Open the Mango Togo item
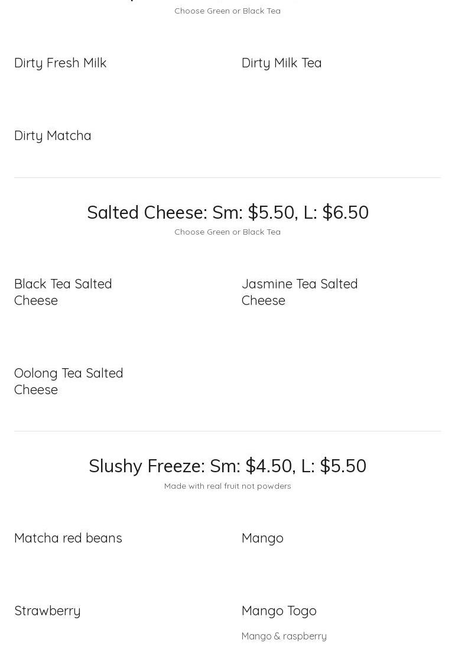This screenshot has width=455, height=659. click(x=279, y=611)
